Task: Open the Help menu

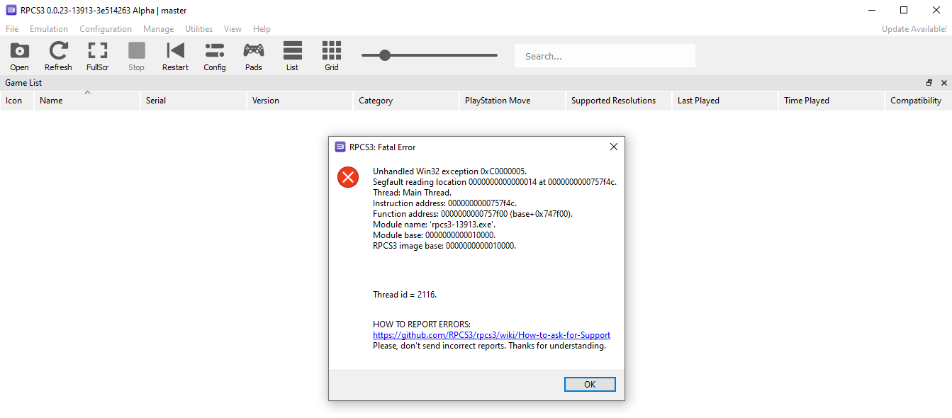Action: pyautogui.click(x=262, y=29)
